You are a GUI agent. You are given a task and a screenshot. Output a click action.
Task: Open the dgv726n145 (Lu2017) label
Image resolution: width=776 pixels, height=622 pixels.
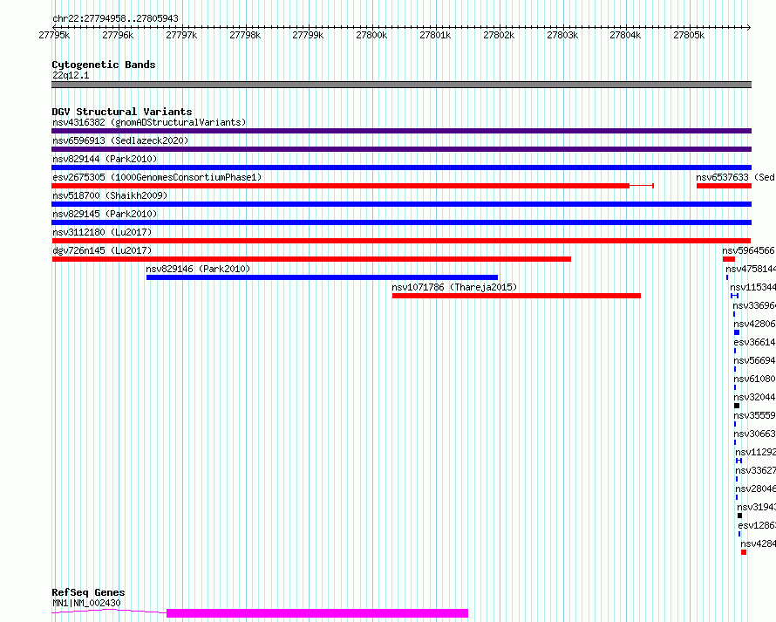click(102, 250)
